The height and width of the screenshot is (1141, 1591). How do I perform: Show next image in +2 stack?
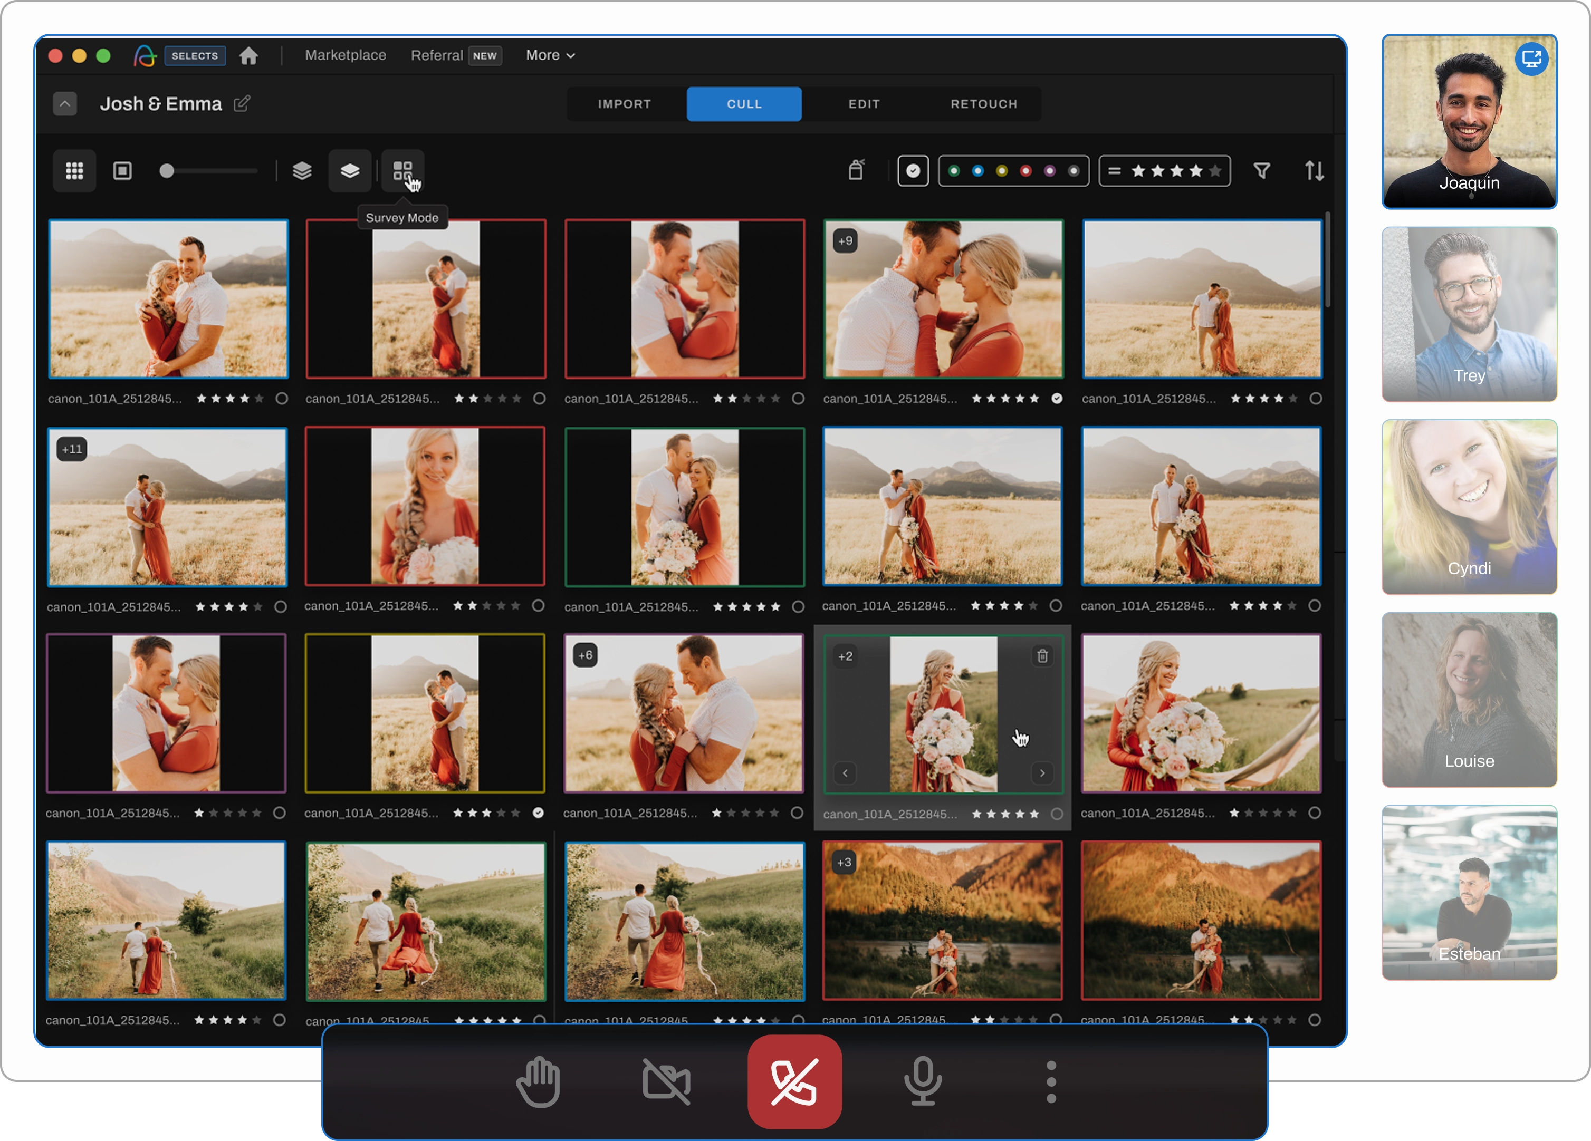pyautogui.click(x=1042, y=773)
